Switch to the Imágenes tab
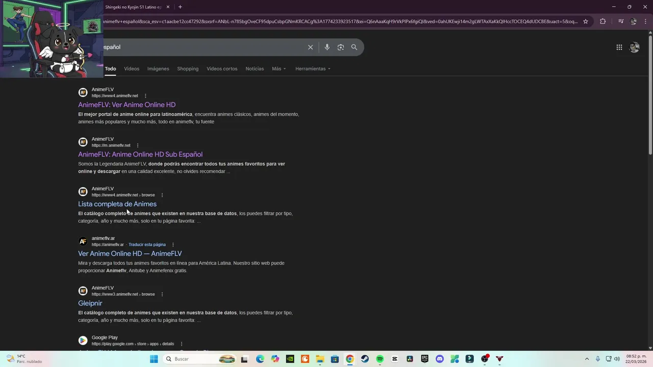Viewport: 653px width, 367px height. point(158,69)
